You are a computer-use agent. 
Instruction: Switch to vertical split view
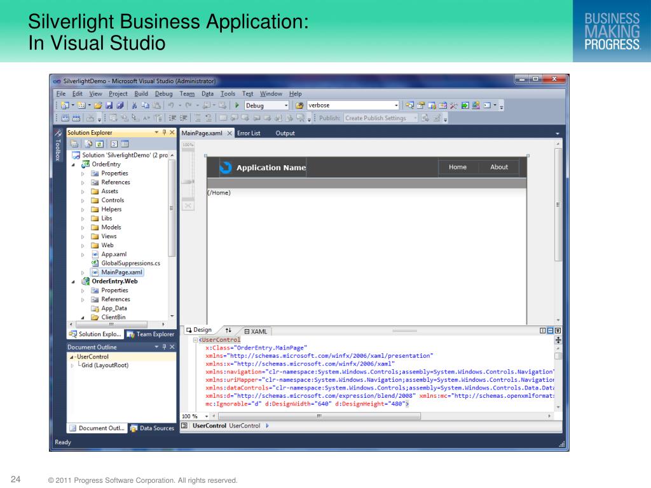[543, 330]
